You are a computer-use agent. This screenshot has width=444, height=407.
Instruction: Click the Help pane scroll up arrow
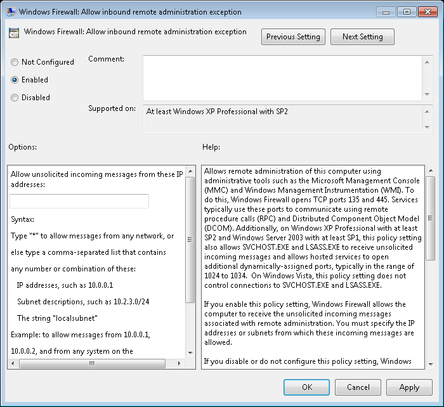click(431, 171)
